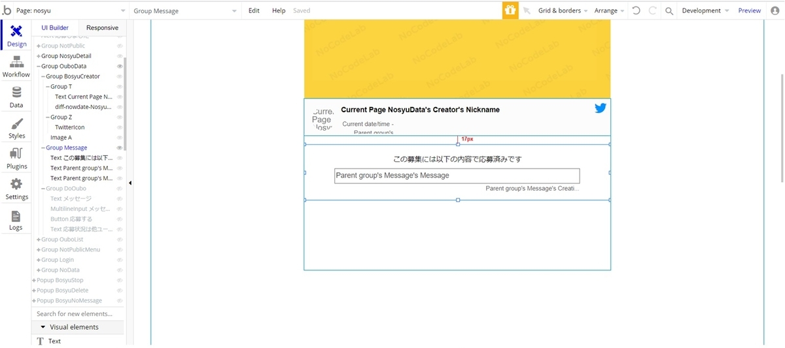Select Button 応募する in tree
The height and width of the screenshot is (348, 785).
coord(71,219)
